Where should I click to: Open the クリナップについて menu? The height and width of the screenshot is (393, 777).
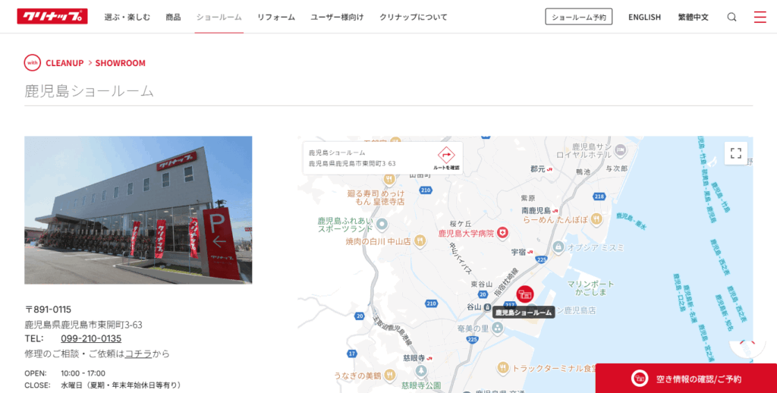tap(414, 17)
